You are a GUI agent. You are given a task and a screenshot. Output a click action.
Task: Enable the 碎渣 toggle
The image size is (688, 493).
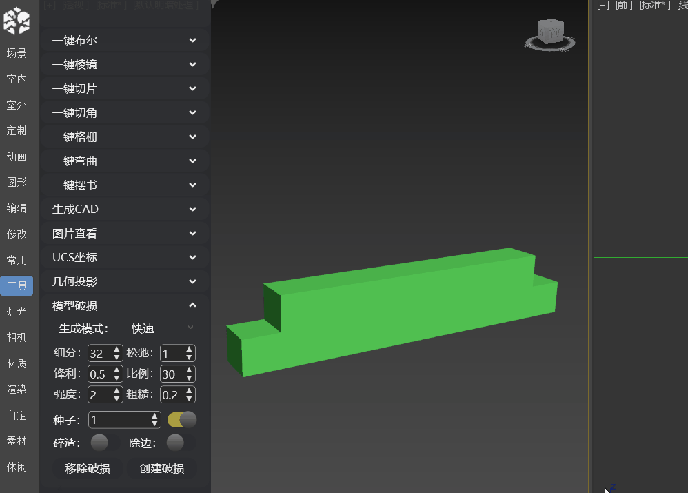[x=105, y=443]
